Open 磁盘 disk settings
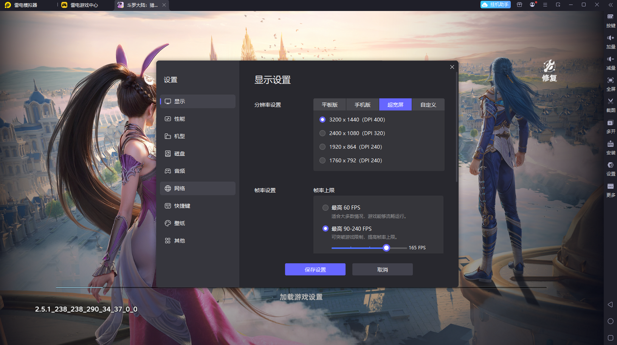617x345 pixels. pyautogui.click(x=198, y=154)
